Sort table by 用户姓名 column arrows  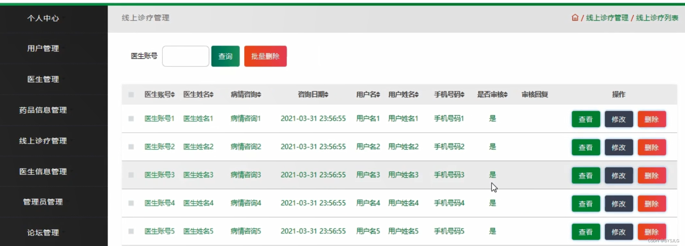[417, 95]
